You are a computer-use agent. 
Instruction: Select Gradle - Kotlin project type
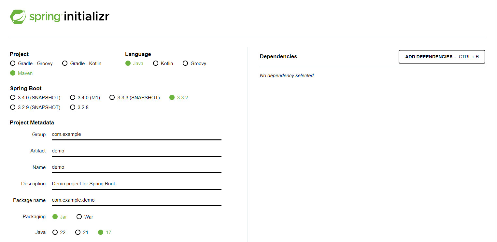click(82, 64)
